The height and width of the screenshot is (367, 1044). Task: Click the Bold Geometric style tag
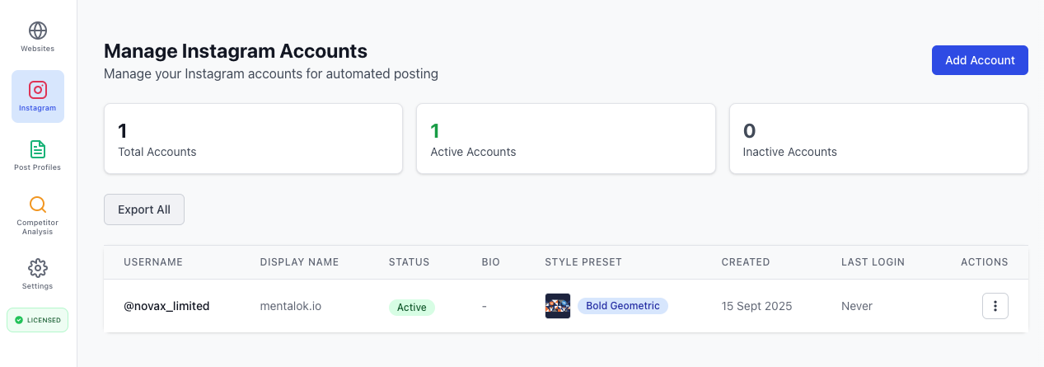pos(623,306)
